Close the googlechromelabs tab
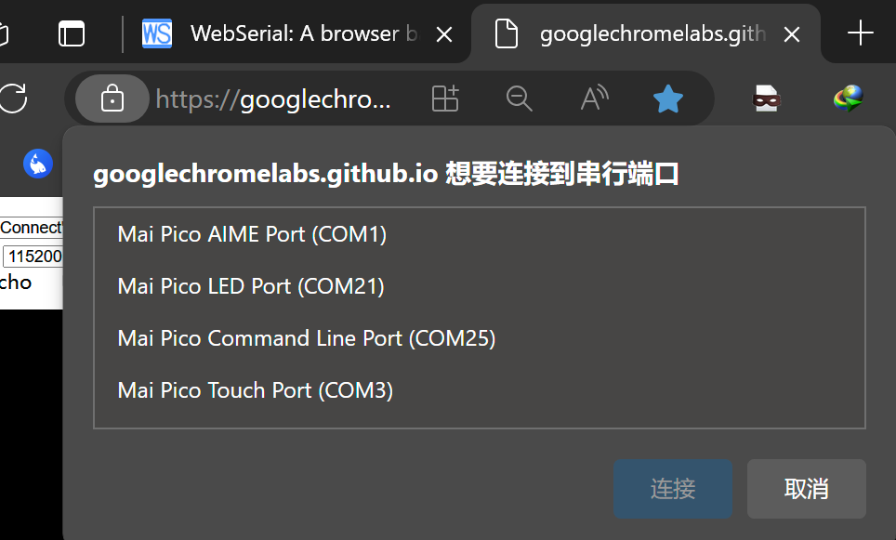Image resolution: width=896 pixels, height=540 pixels. (791, 35)
